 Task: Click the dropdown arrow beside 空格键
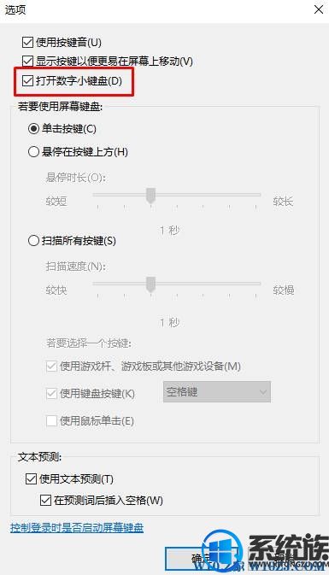click(262, 392)
